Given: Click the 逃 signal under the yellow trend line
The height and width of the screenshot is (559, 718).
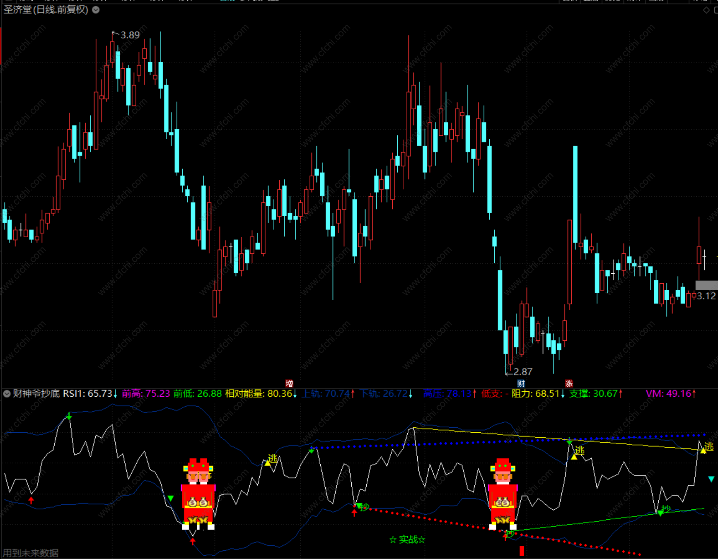Looking at the screenshot, I should click(x=579, y=450).
